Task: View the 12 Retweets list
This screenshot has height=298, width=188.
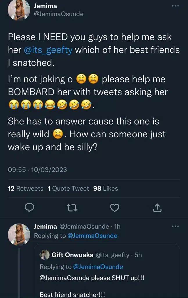Action: coord(26,189)
